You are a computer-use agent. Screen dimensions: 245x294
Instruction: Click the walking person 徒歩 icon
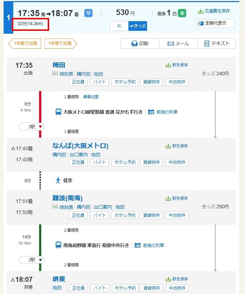[x=58, y=180]
